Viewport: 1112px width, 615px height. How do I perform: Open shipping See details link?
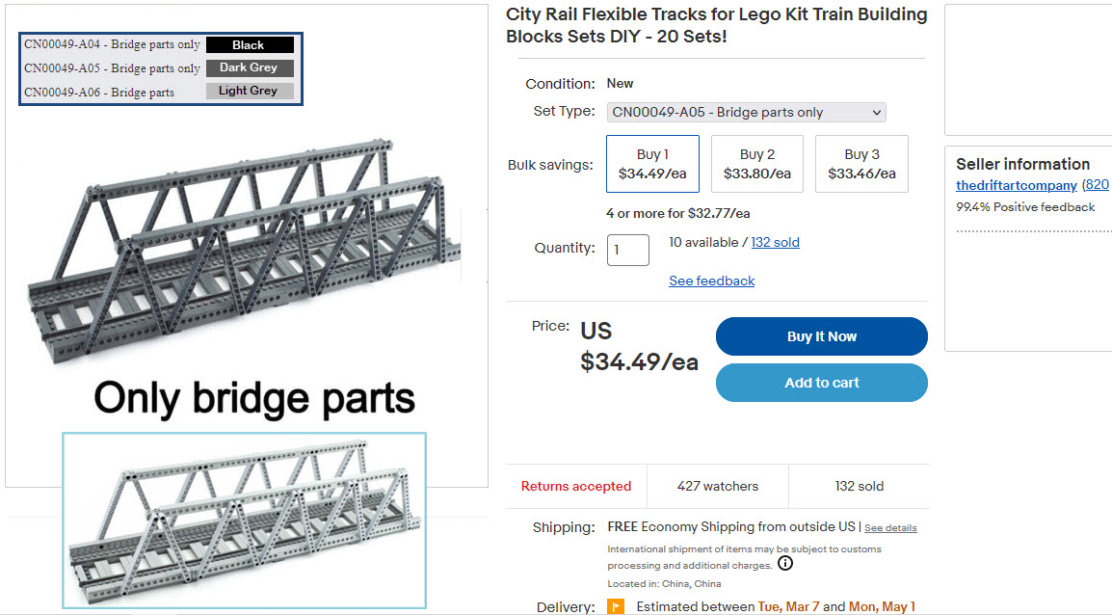(x=890, y=528)
